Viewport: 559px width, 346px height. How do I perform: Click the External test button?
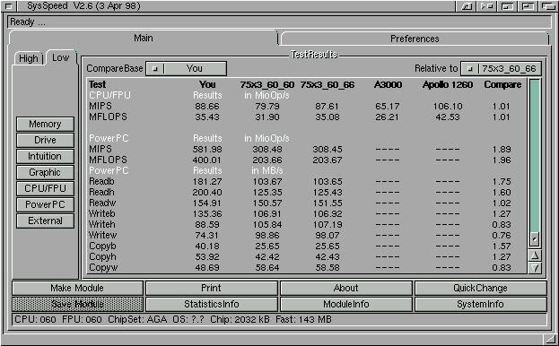click(x=45, y=221)
